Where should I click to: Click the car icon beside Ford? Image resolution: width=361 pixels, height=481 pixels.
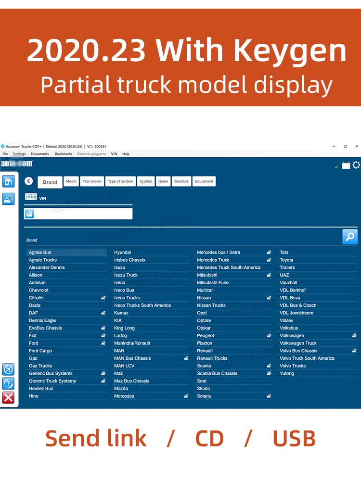point(103,343)
